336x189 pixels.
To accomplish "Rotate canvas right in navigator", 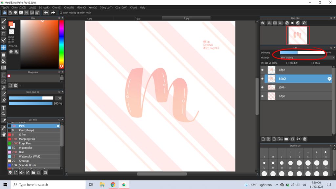I will [x=298, y=23].
